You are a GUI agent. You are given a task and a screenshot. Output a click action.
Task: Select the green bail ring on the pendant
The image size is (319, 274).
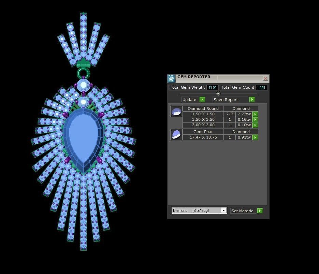tap(83, 73)
